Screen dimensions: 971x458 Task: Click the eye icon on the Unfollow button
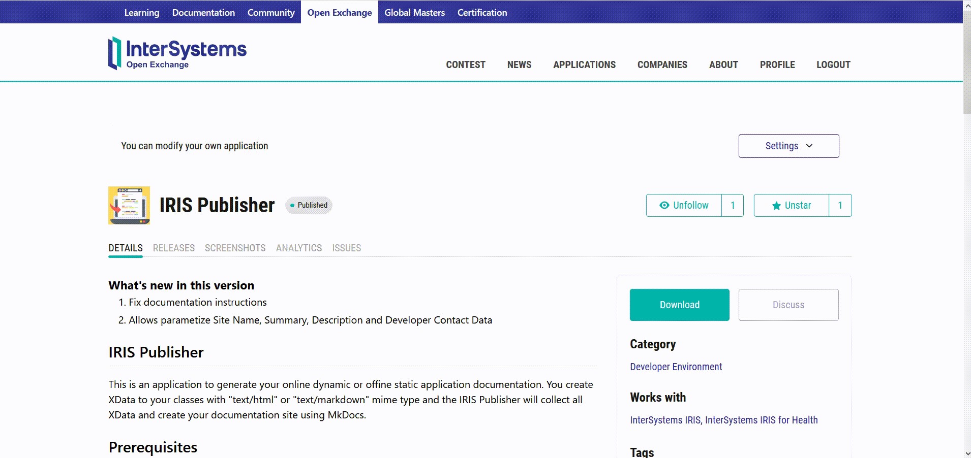coord(664,205)
